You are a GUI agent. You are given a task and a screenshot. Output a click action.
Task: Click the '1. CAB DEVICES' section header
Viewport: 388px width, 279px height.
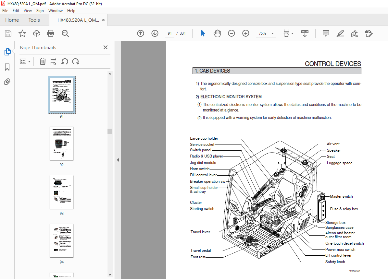pyautogui.click(x=277, y=71)
